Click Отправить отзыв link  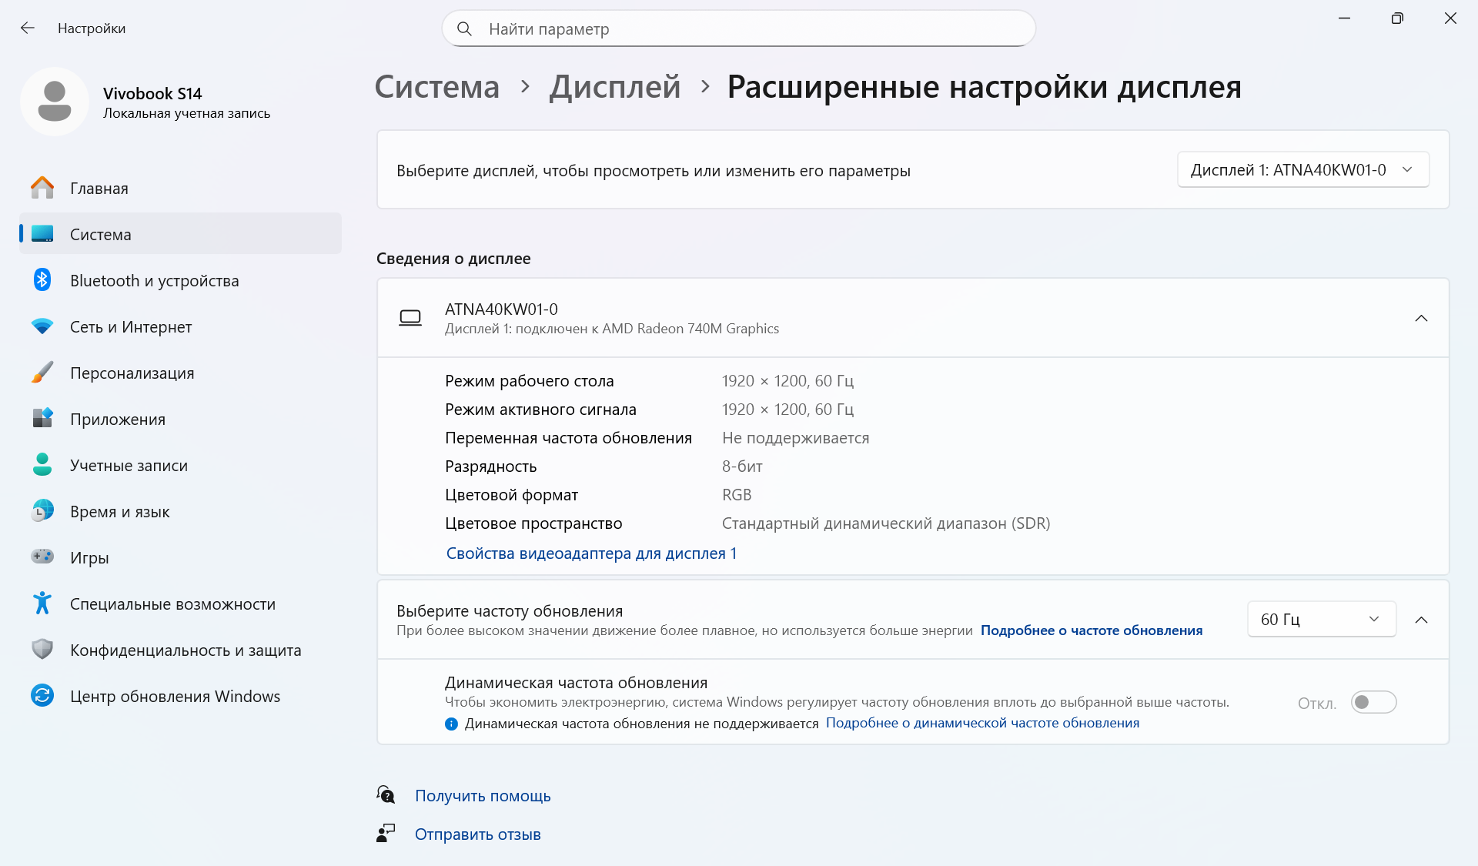[x=477, y=834]
